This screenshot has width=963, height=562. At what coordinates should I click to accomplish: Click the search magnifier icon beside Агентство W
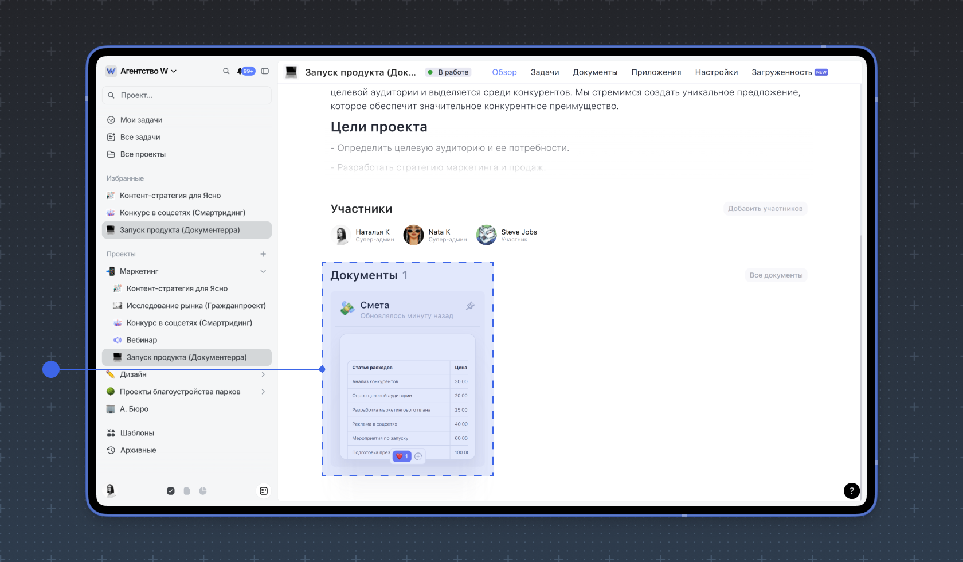[226, 71]
